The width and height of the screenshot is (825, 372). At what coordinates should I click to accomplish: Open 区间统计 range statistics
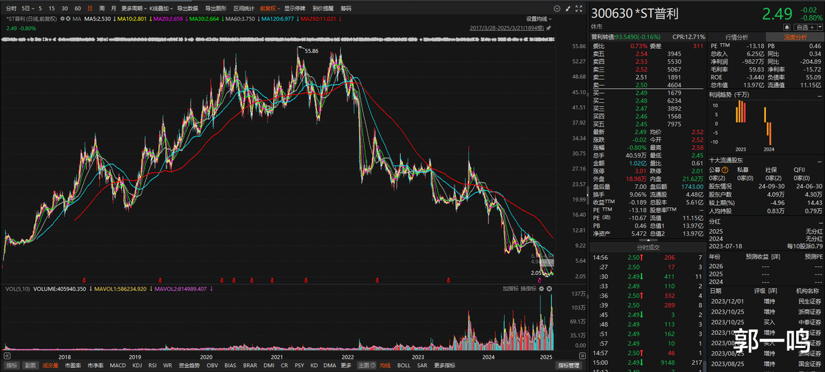point(244,8)
